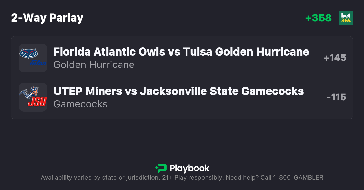
Task: Select the -115 odds for Gamecocks
Action: click(x=336, y=97)
